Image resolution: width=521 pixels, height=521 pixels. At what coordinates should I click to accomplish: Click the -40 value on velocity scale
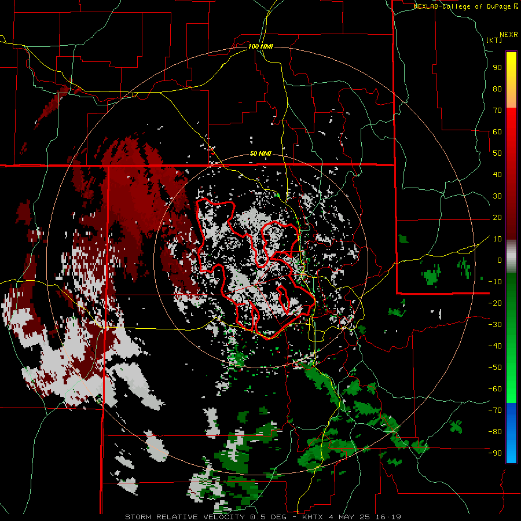pyautogui.click(x=495, y=346)
